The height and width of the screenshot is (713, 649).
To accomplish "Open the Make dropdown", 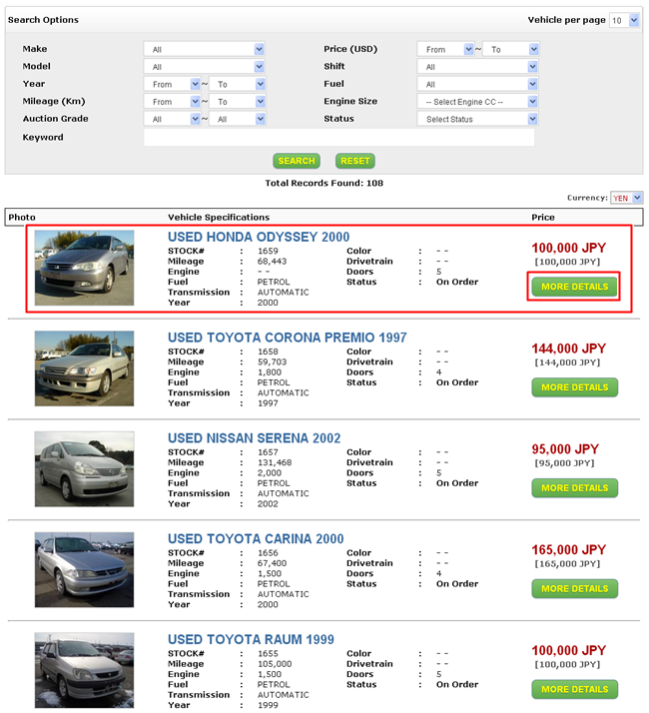I will click(204, 49).
